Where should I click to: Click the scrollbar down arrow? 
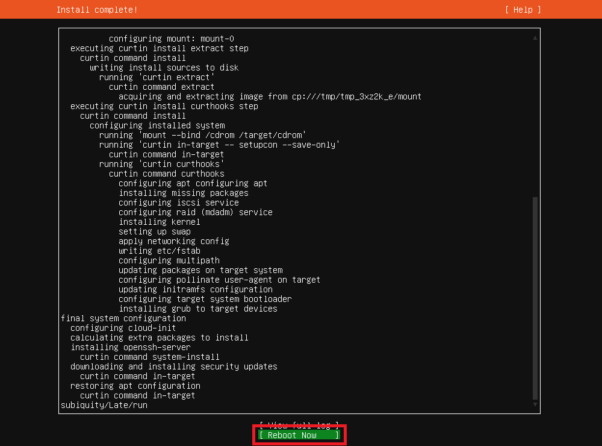(535, 405)
